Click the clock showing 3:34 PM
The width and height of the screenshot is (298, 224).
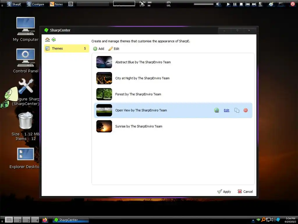coord(291,220)
